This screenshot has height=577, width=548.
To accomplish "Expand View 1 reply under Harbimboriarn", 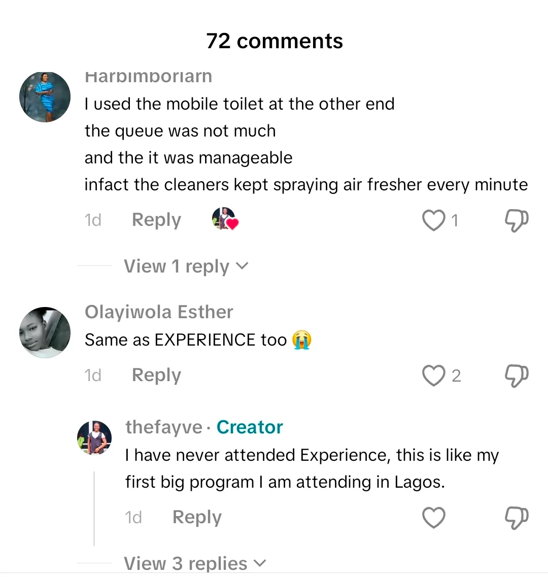I will [x=186, y=266].
